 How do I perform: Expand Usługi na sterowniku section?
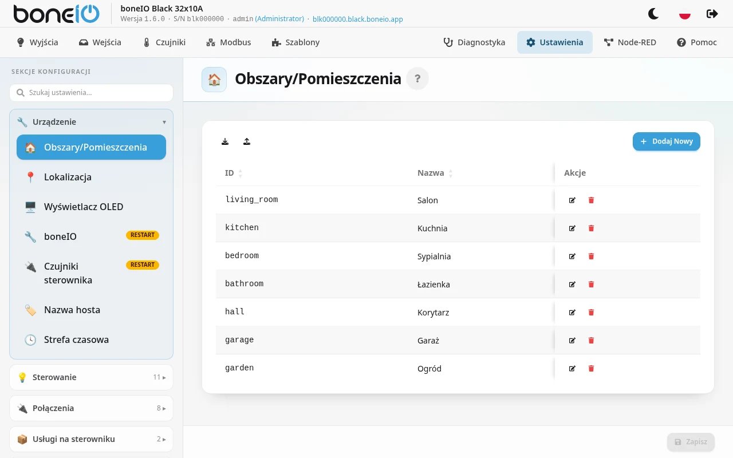91,439
